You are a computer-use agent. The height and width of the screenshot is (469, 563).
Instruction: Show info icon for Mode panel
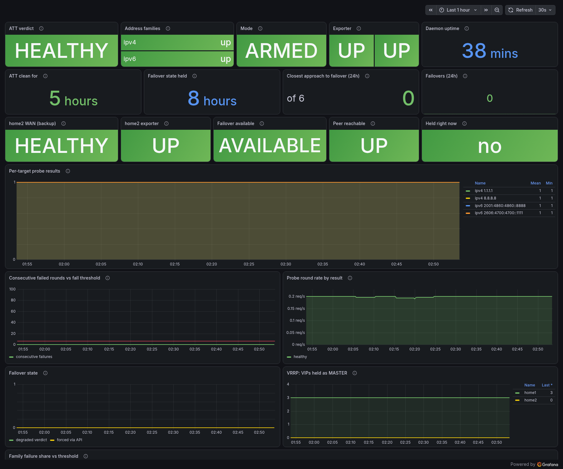coord(260,28)
